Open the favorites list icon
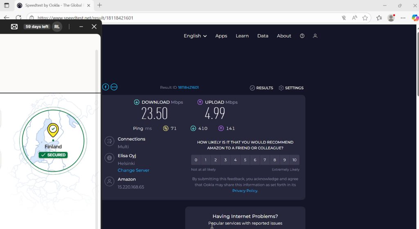Screen dimensions: 419x229 coord(379,18)
